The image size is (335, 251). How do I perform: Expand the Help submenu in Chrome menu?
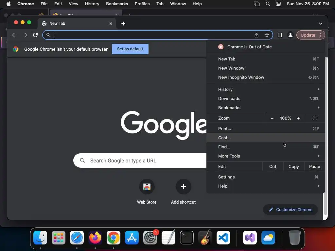point(266,186)
